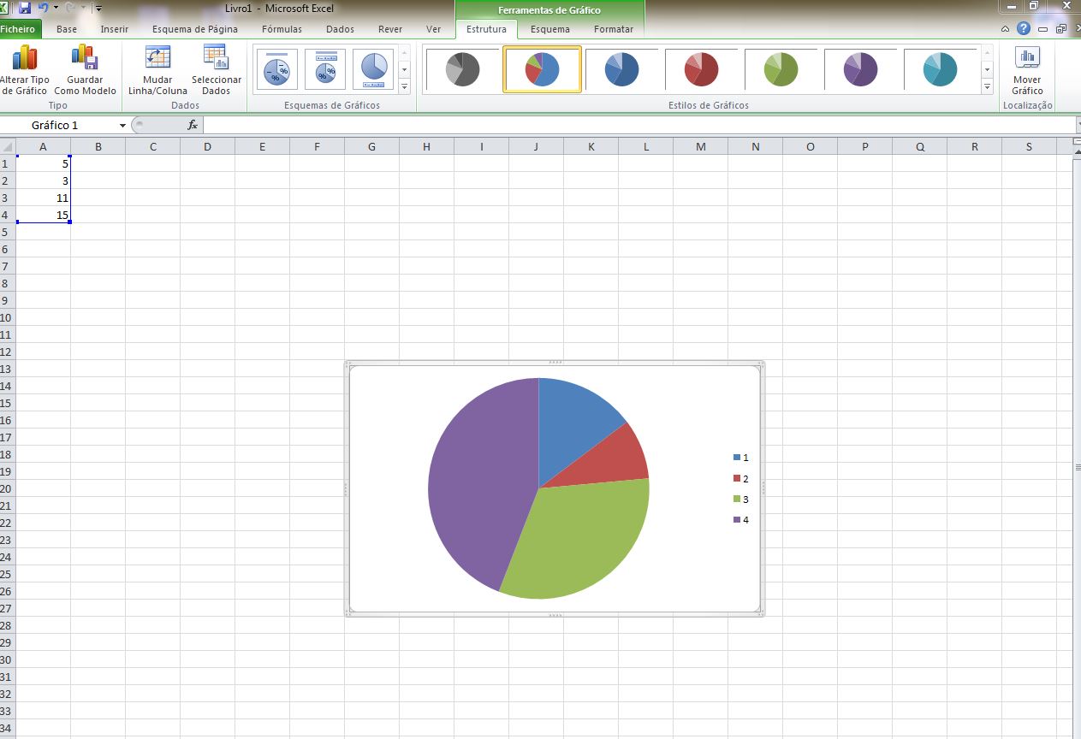The image size is (1081, 739).
Task: Restore the workbook window inside the ribbon bar
Action: [x=1061, y=29]
